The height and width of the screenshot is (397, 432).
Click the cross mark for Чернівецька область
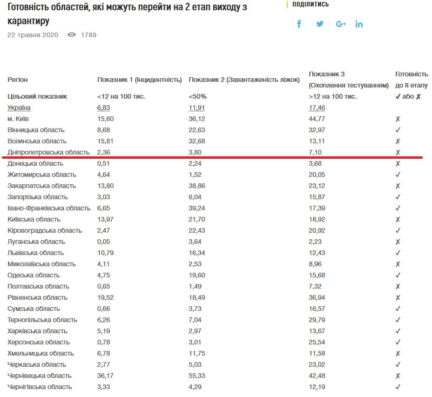398,376
